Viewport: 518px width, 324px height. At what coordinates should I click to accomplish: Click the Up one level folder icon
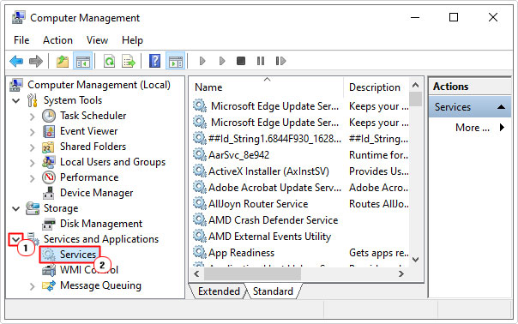click(x=63, y=61)
